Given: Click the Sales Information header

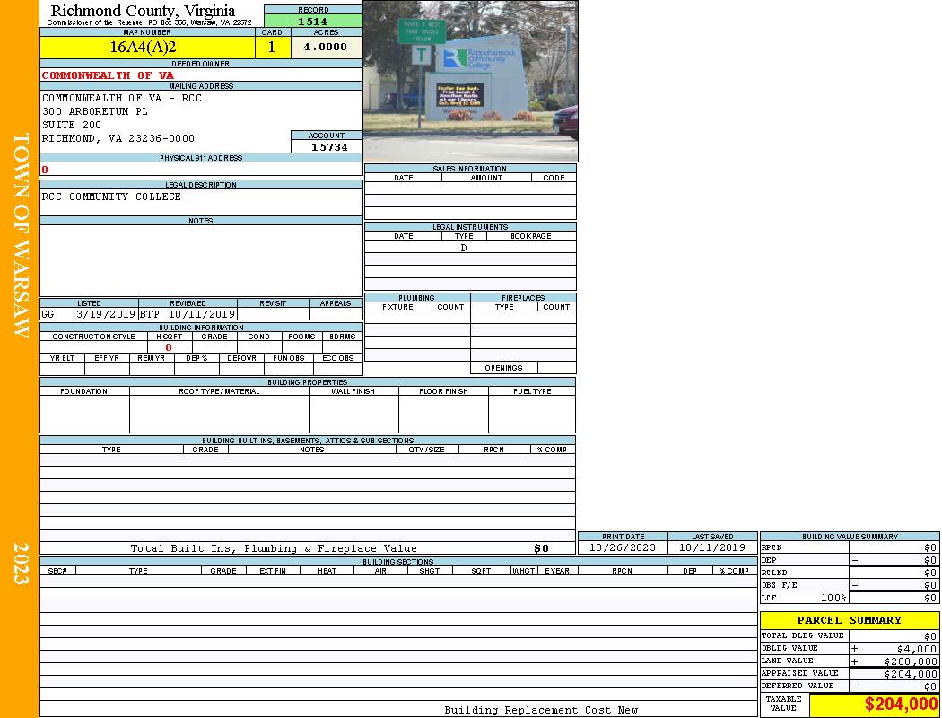Looking at the screenshot, I should (x=470, y=169).
